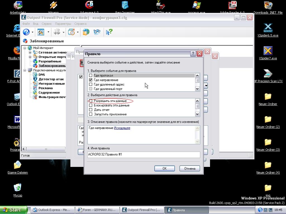Collapse the Мой Интернет tree node
This screenshot has height=214, width=286.
pos(25,48)
